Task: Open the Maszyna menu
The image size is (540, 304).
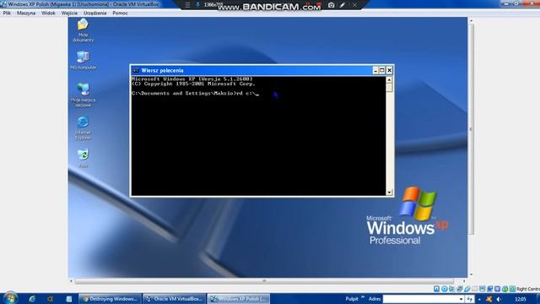Action: 26,14
